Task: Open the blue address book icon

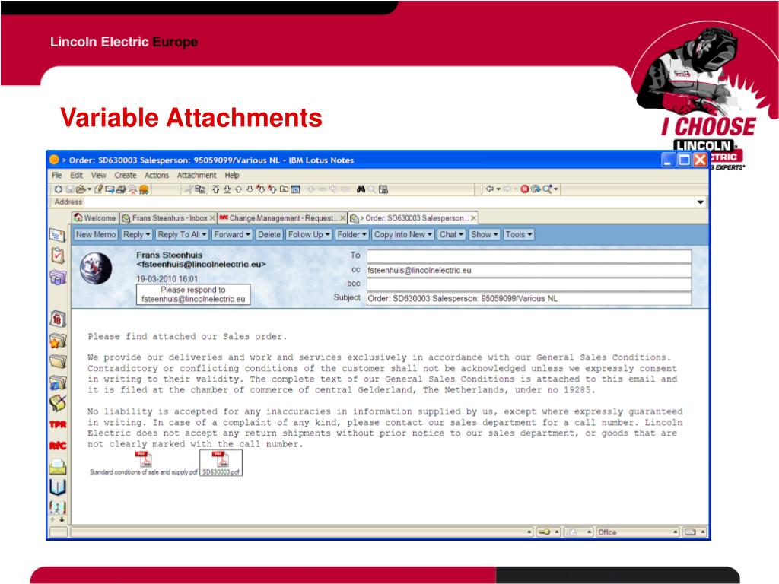Action: [58, 487]
